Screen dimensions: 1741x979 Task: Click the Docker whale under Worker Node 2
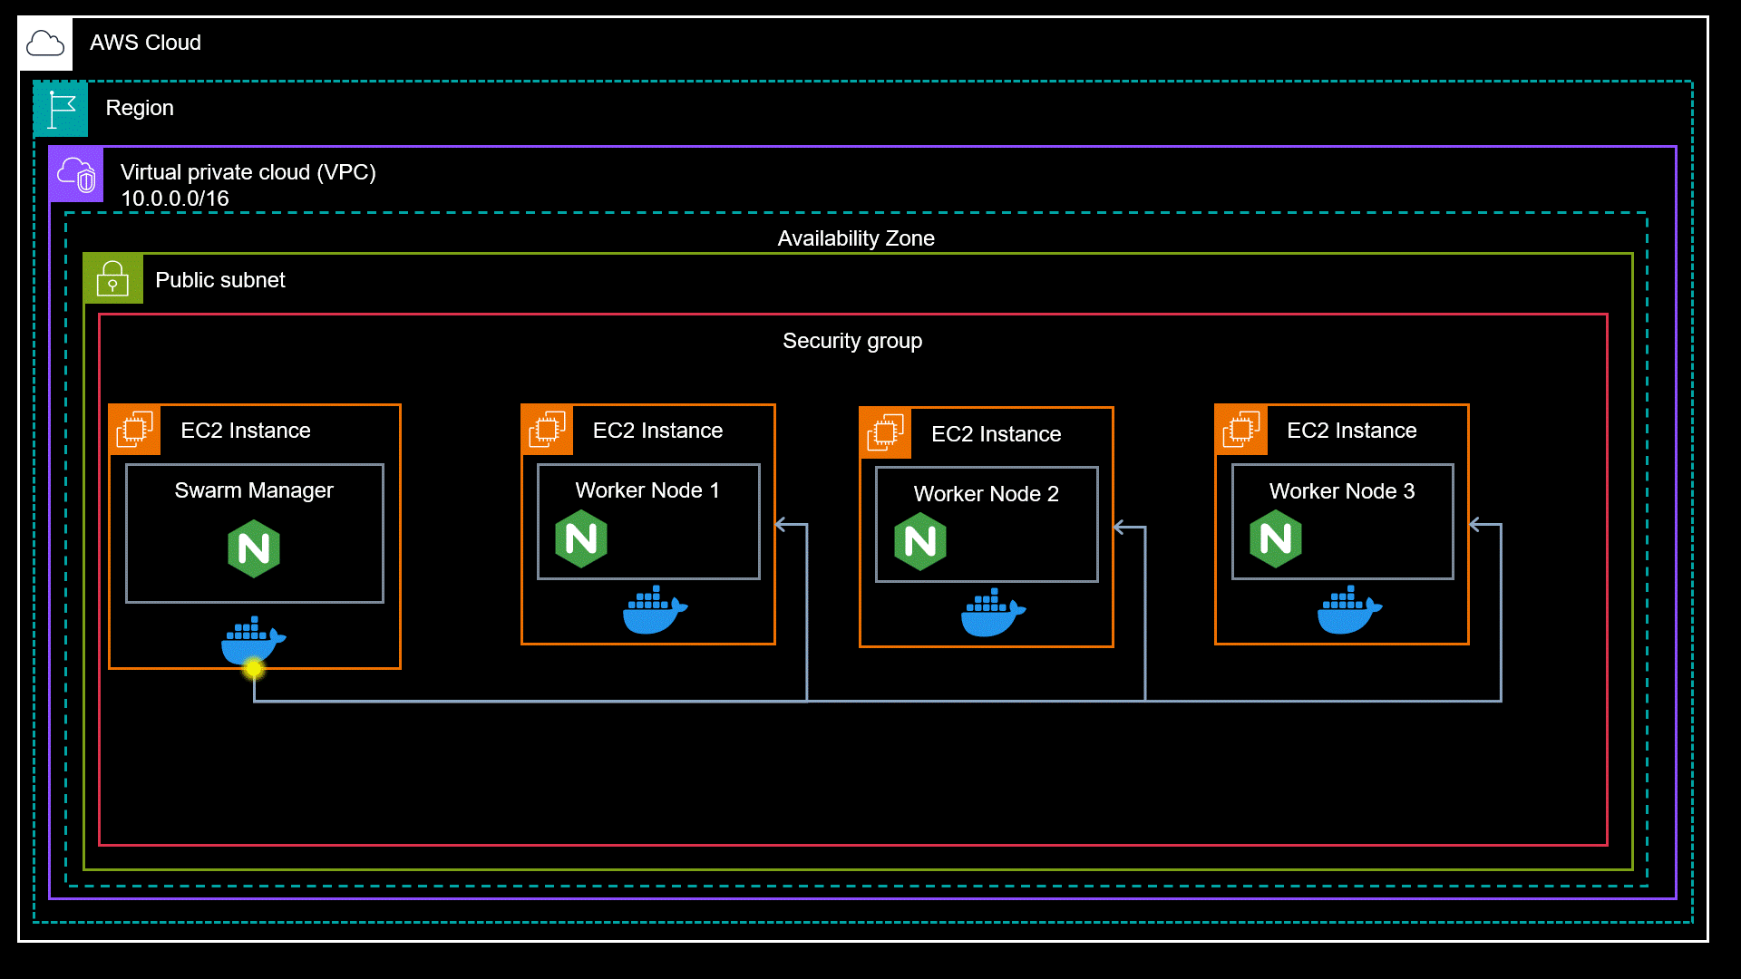(995, 613)
